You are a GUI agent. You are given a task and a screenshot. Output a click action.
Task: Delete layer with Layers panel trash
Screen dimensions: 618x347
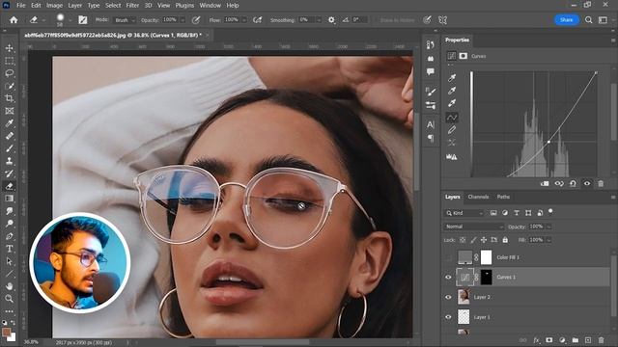pyautogui.click(x=601, y=340)
